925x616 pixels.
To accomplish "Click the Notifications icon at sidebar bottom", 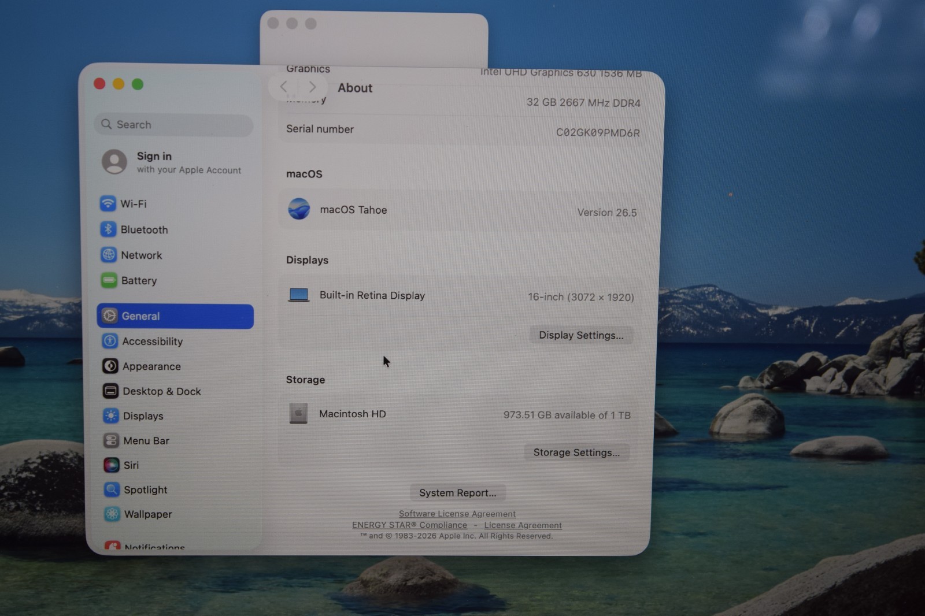I will coord(113,545).
